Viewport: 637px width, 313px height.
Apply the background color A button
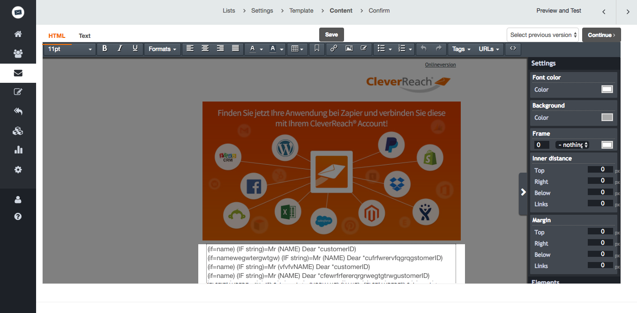coord(272,49)
